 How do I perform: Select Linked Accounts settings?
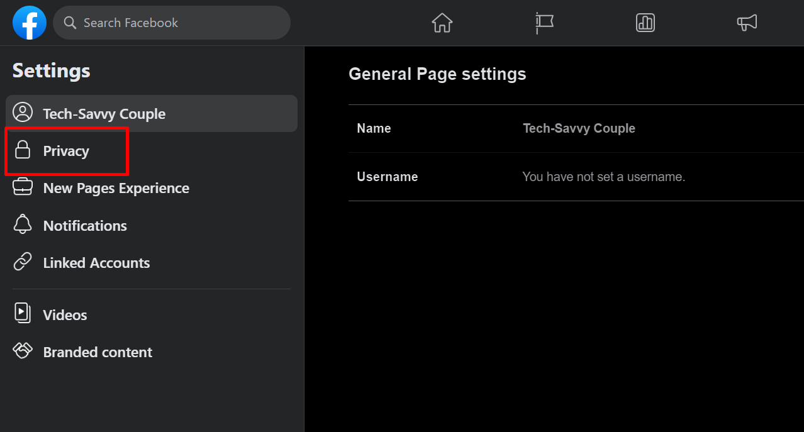point(96,263)
